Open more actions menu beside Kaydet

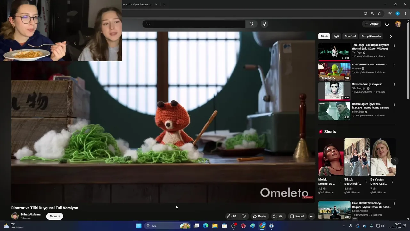pos(312,217)
